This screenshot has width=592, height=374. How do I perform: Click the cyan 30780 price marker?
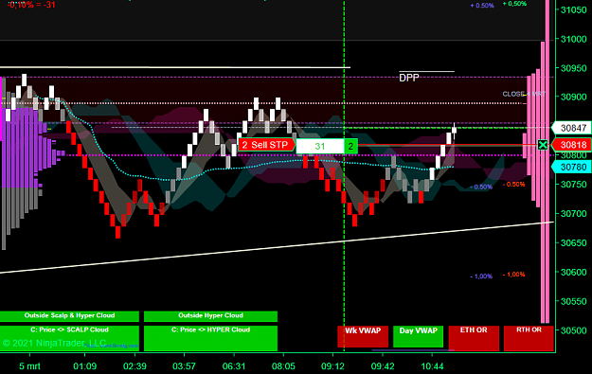click(x=571, y=167)
